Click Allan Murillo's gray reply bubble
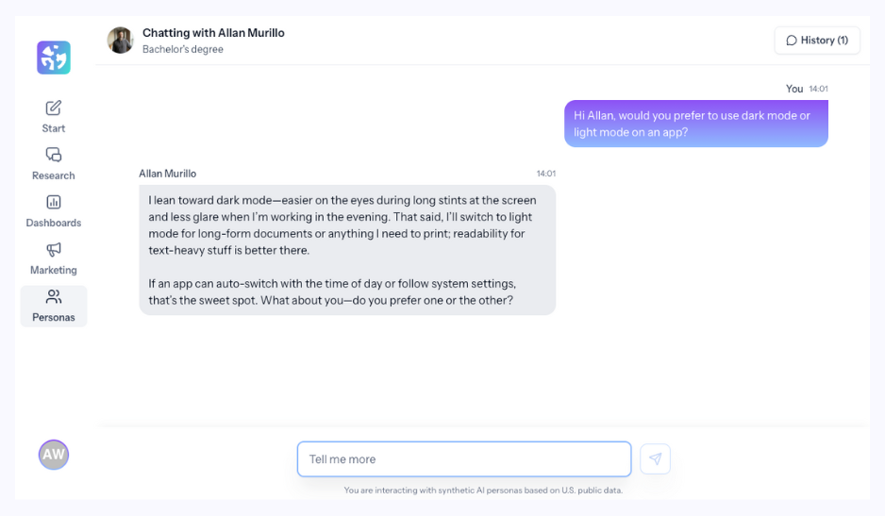The height and width of the screenshot is (516, 885). point(347,250)
